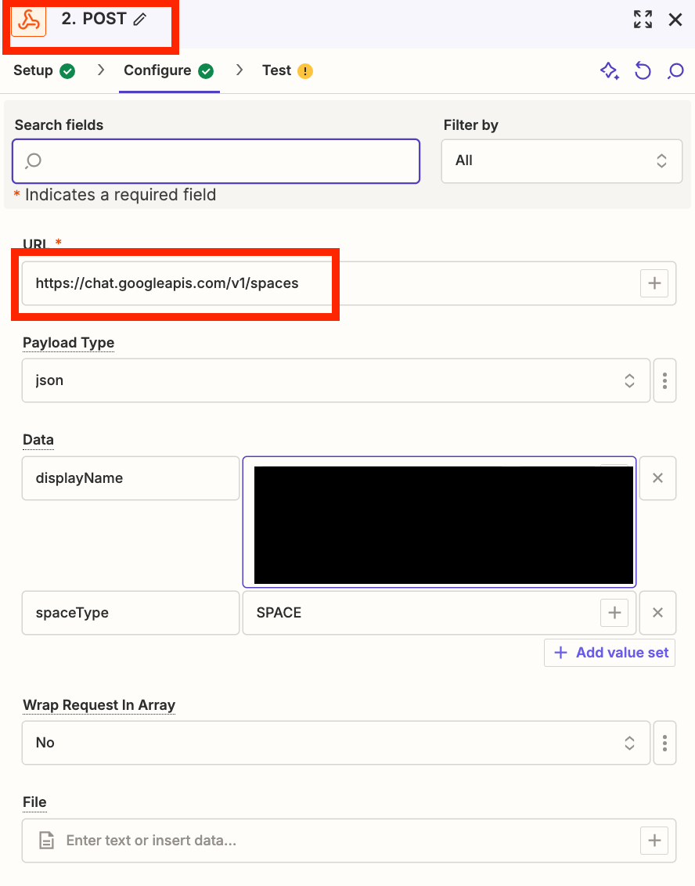Screen dimensions: 695x886
Task: Remove the displayName value set row
Action: (657, 478)
